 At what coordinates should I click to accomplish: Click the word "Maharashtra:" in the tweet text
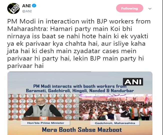(28, 29)
